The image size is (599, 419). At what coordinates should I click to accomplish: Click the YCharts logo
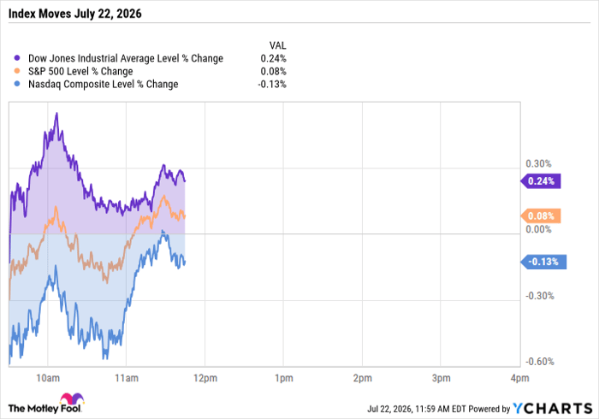553,409
